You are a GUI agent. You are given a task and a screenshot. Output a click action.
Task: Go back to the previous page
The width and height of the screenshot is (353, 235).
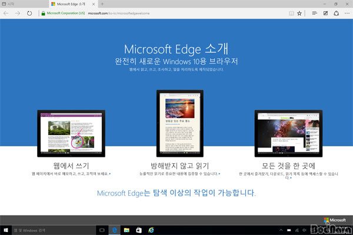tap(6, 14)
